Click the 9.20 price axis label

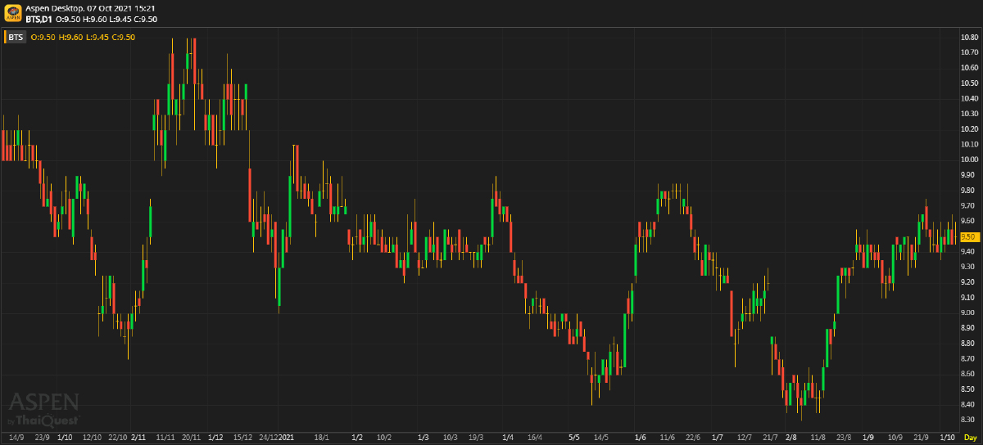point(969,282)
